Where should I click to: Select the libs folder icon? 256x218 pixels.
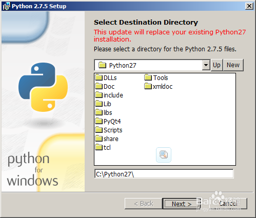click(x=99, y=112)
